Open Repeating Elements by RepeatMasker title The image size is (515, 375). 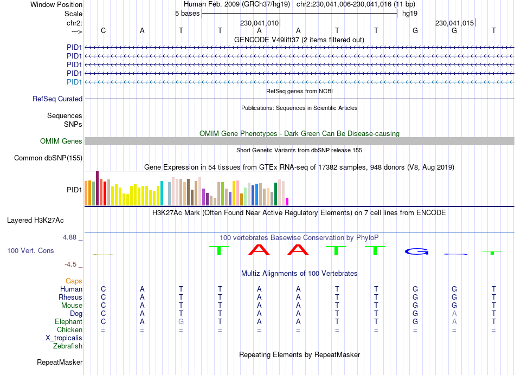299,354
